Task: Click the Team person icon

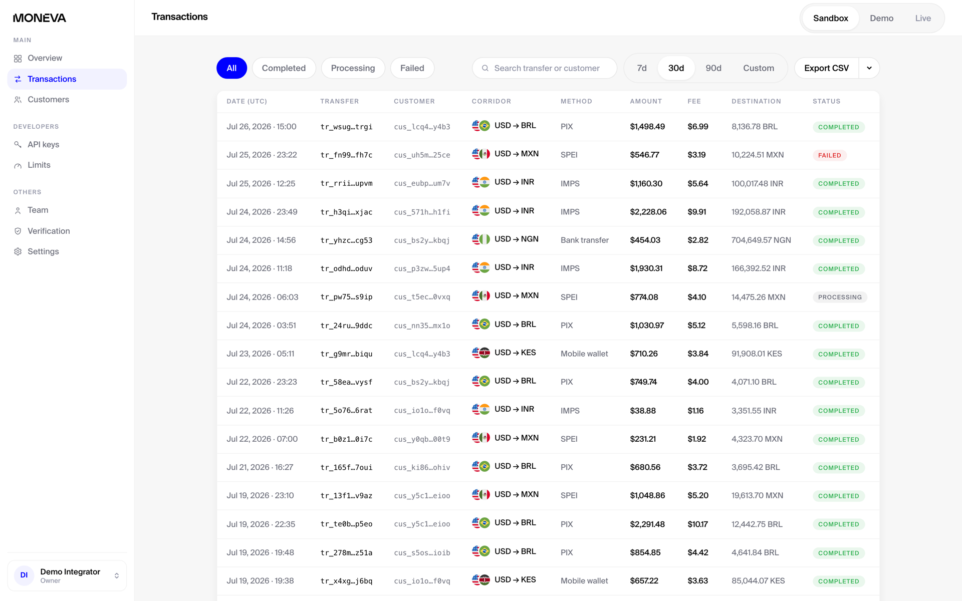Action: 18,210
